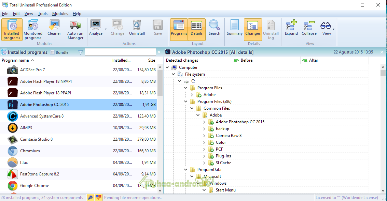Select the SLCache folder in tree
This screenshot has width=387, height=201.
(223, 163)
